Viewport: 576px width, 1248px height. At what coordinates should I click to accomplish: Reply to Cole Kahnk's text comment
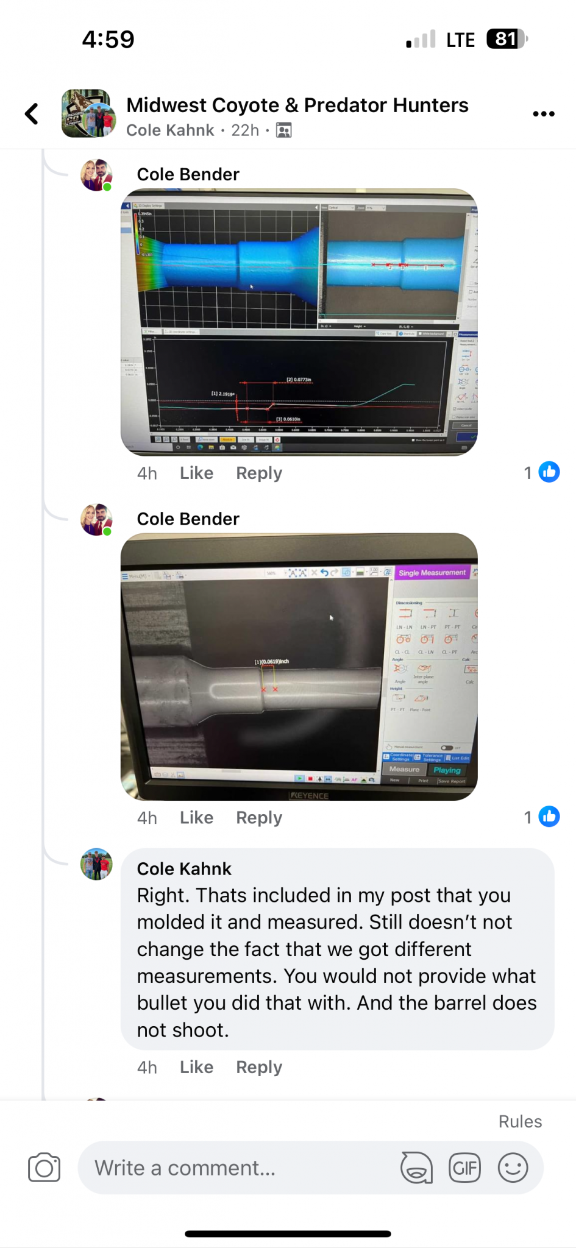pyautogui.click(x=259, y=1067)
